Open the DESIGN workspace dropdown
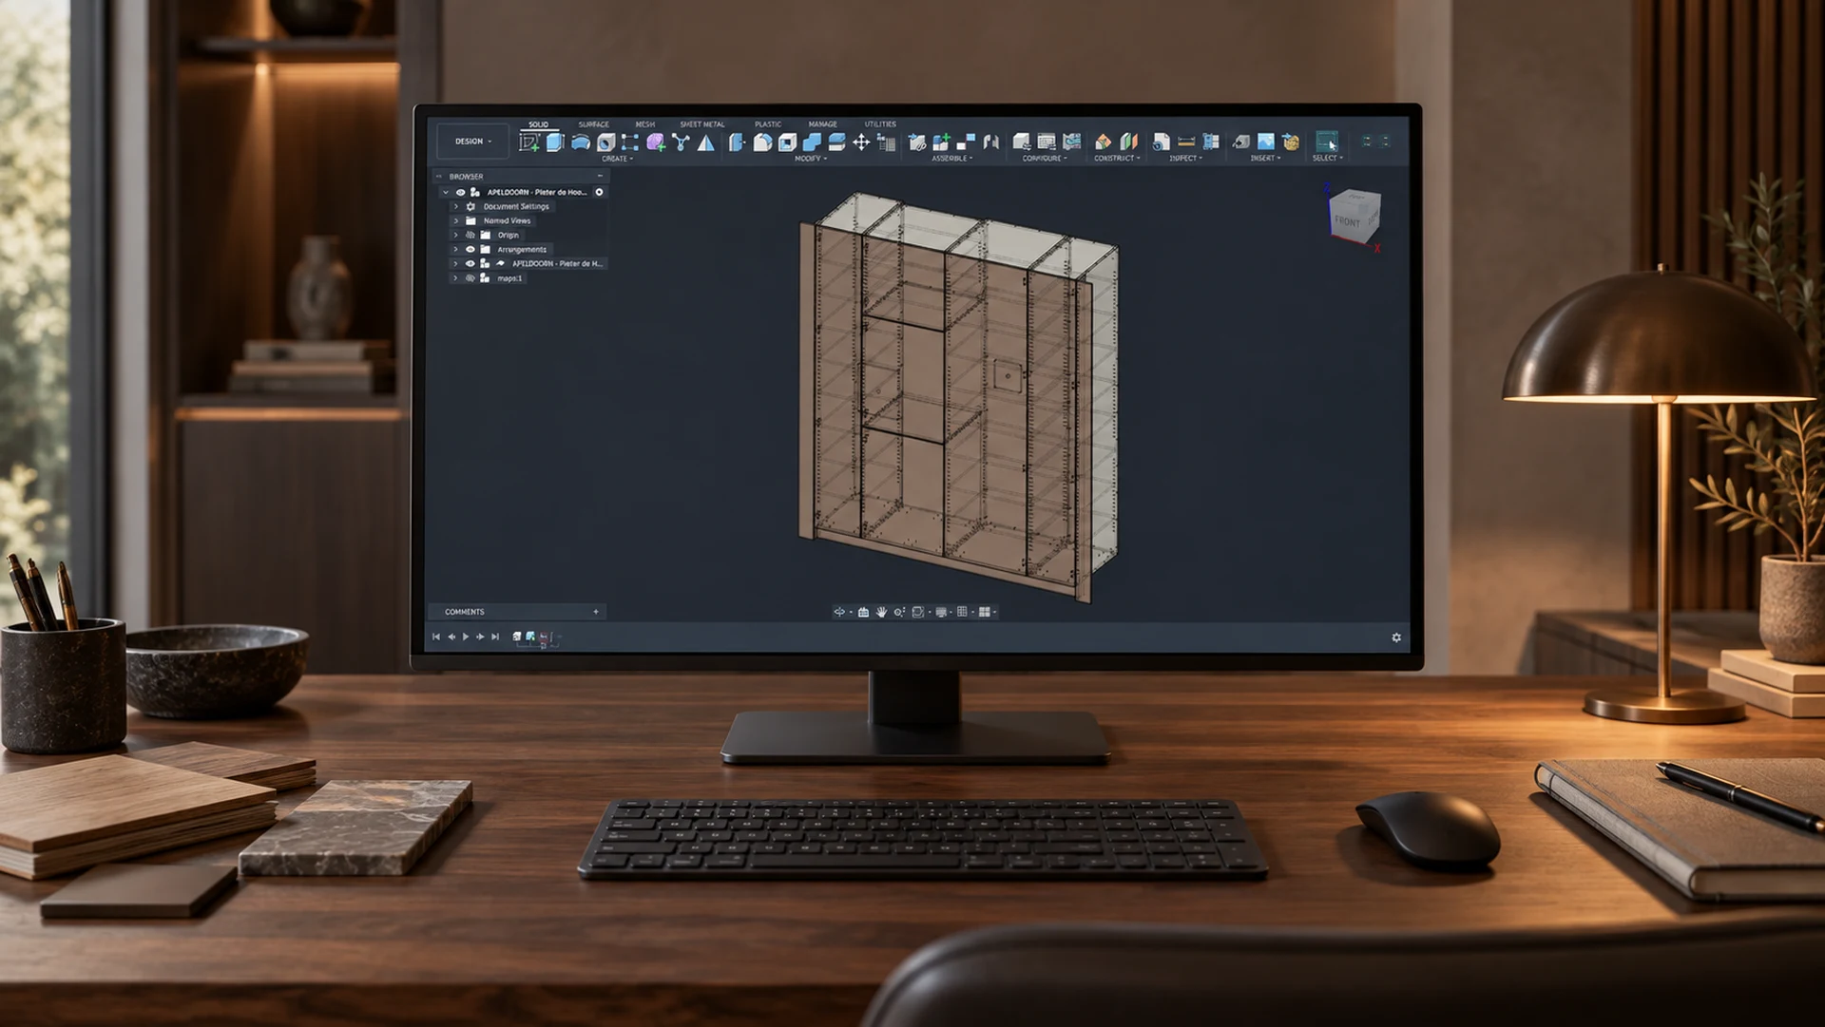1825x1027 pixels. point(472,142)
